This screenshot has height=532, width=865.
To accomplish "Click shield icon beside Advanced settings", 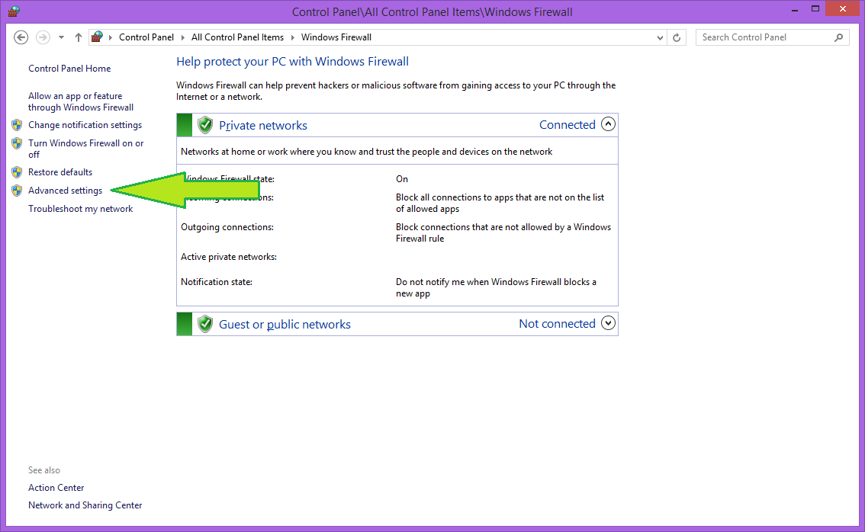I will click(17, 191).
